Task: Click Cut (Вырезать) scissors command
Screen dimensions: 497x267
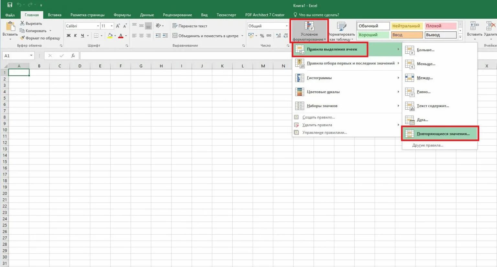Action: 31,23
